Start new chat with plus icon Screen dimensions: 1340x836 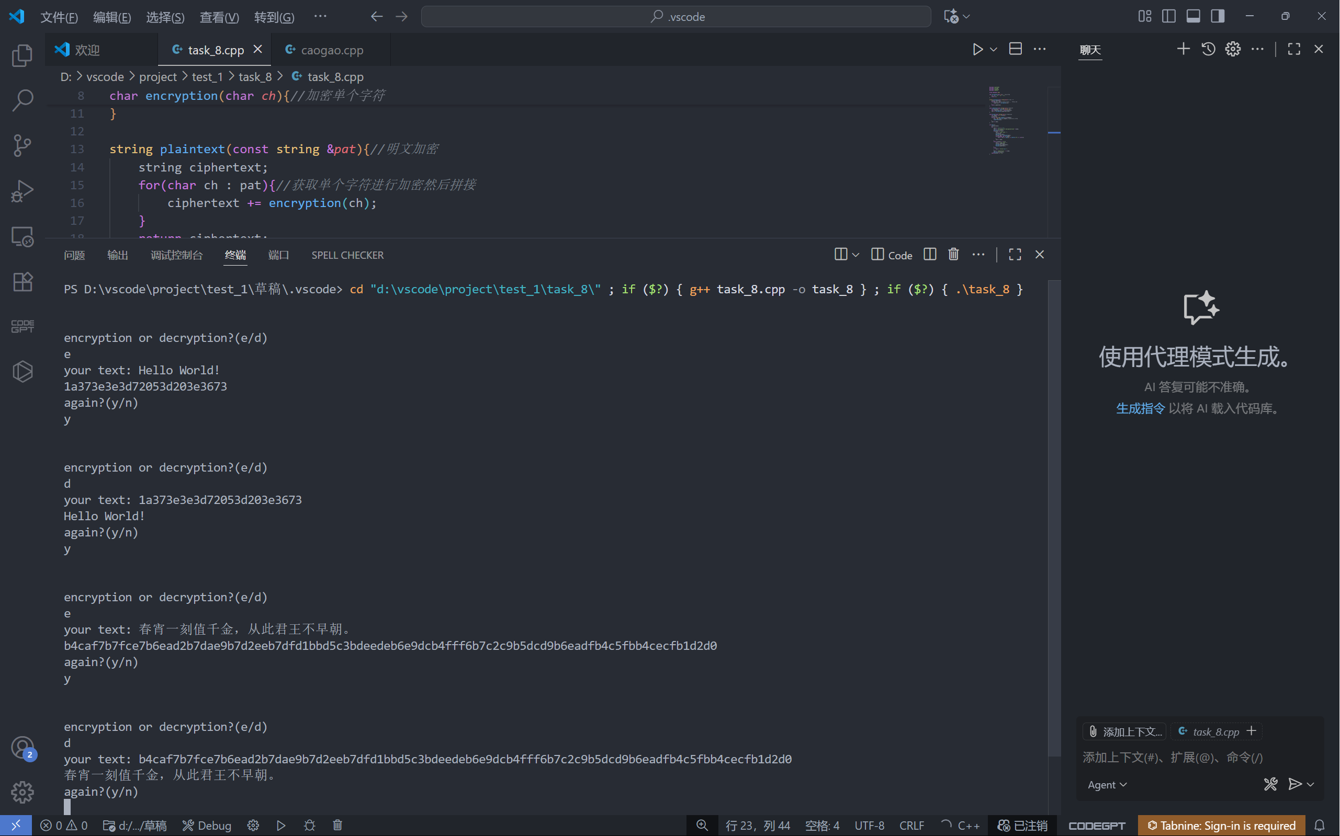1183,49
